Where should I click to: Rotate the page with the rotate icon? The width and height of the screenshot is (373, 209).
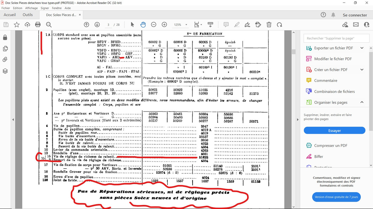[x=279, y=25]
